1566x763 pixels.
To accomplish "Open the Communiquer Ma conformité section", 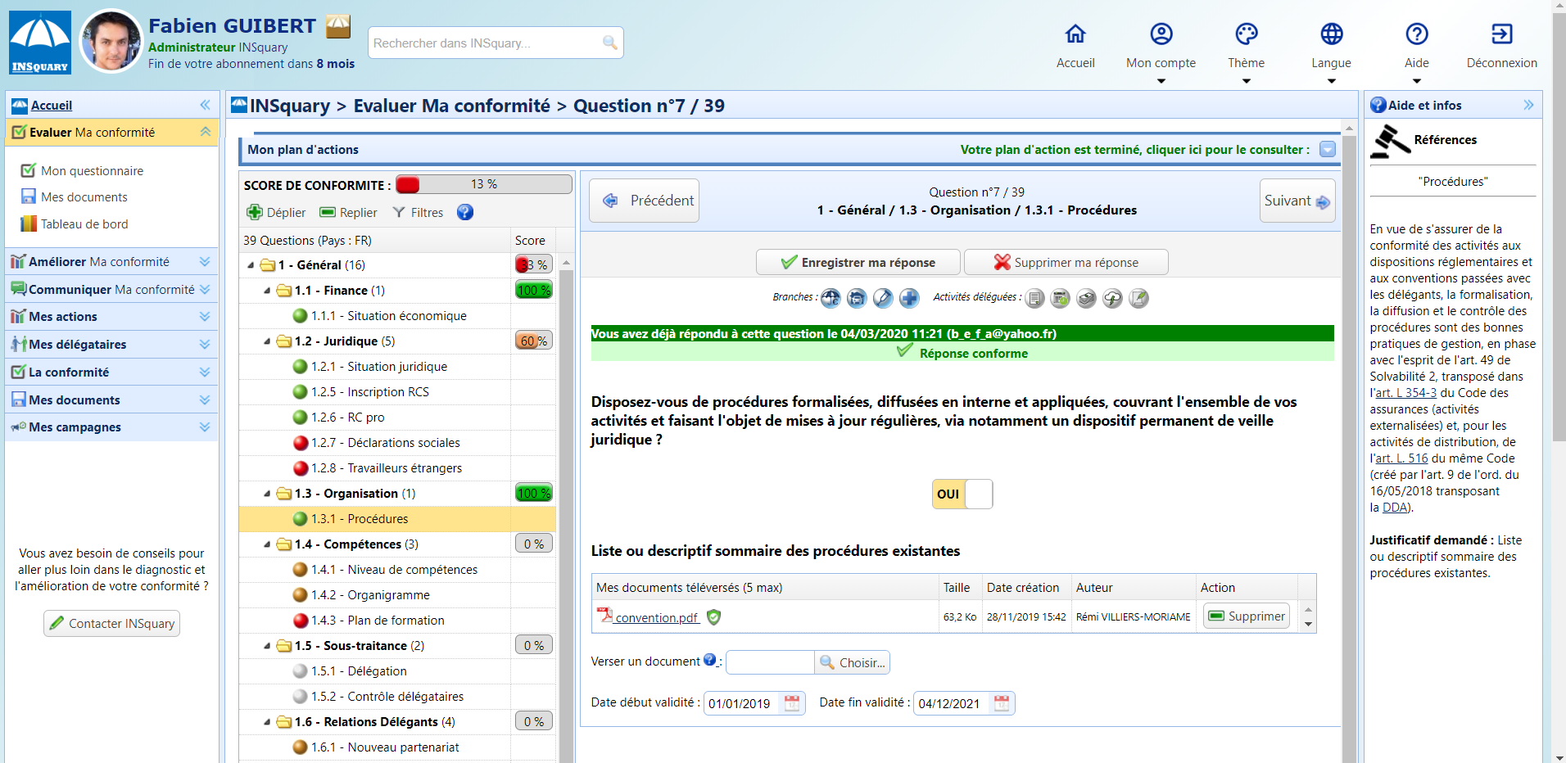I will click(x=111, y=289).
